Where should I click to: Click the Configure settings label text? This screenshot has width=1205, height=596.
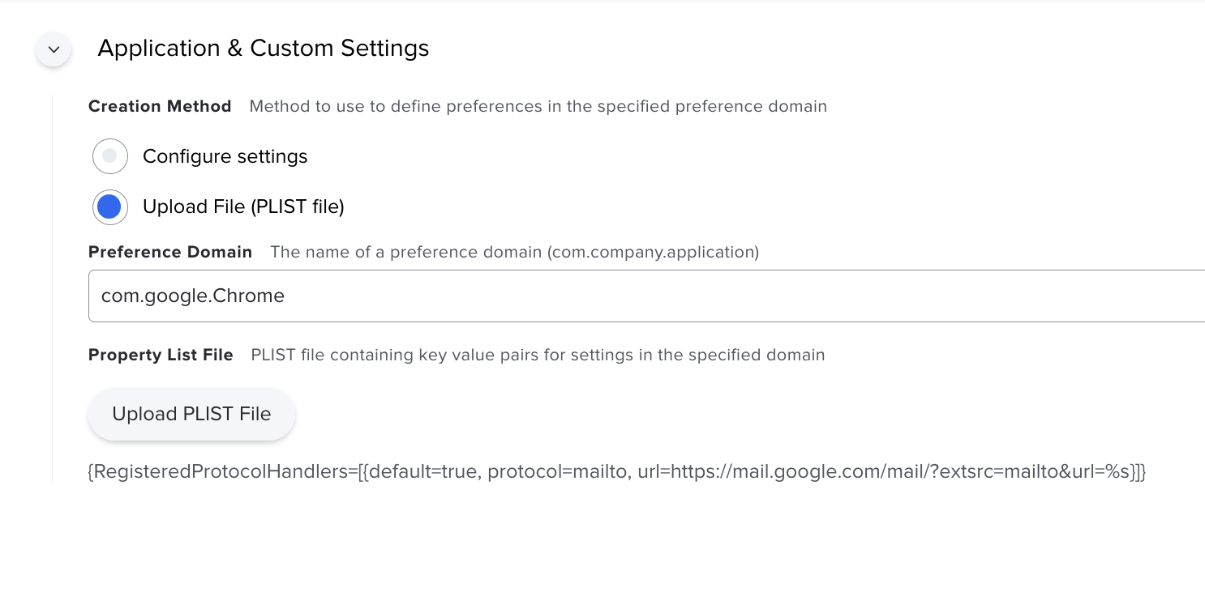click(225, 156)
